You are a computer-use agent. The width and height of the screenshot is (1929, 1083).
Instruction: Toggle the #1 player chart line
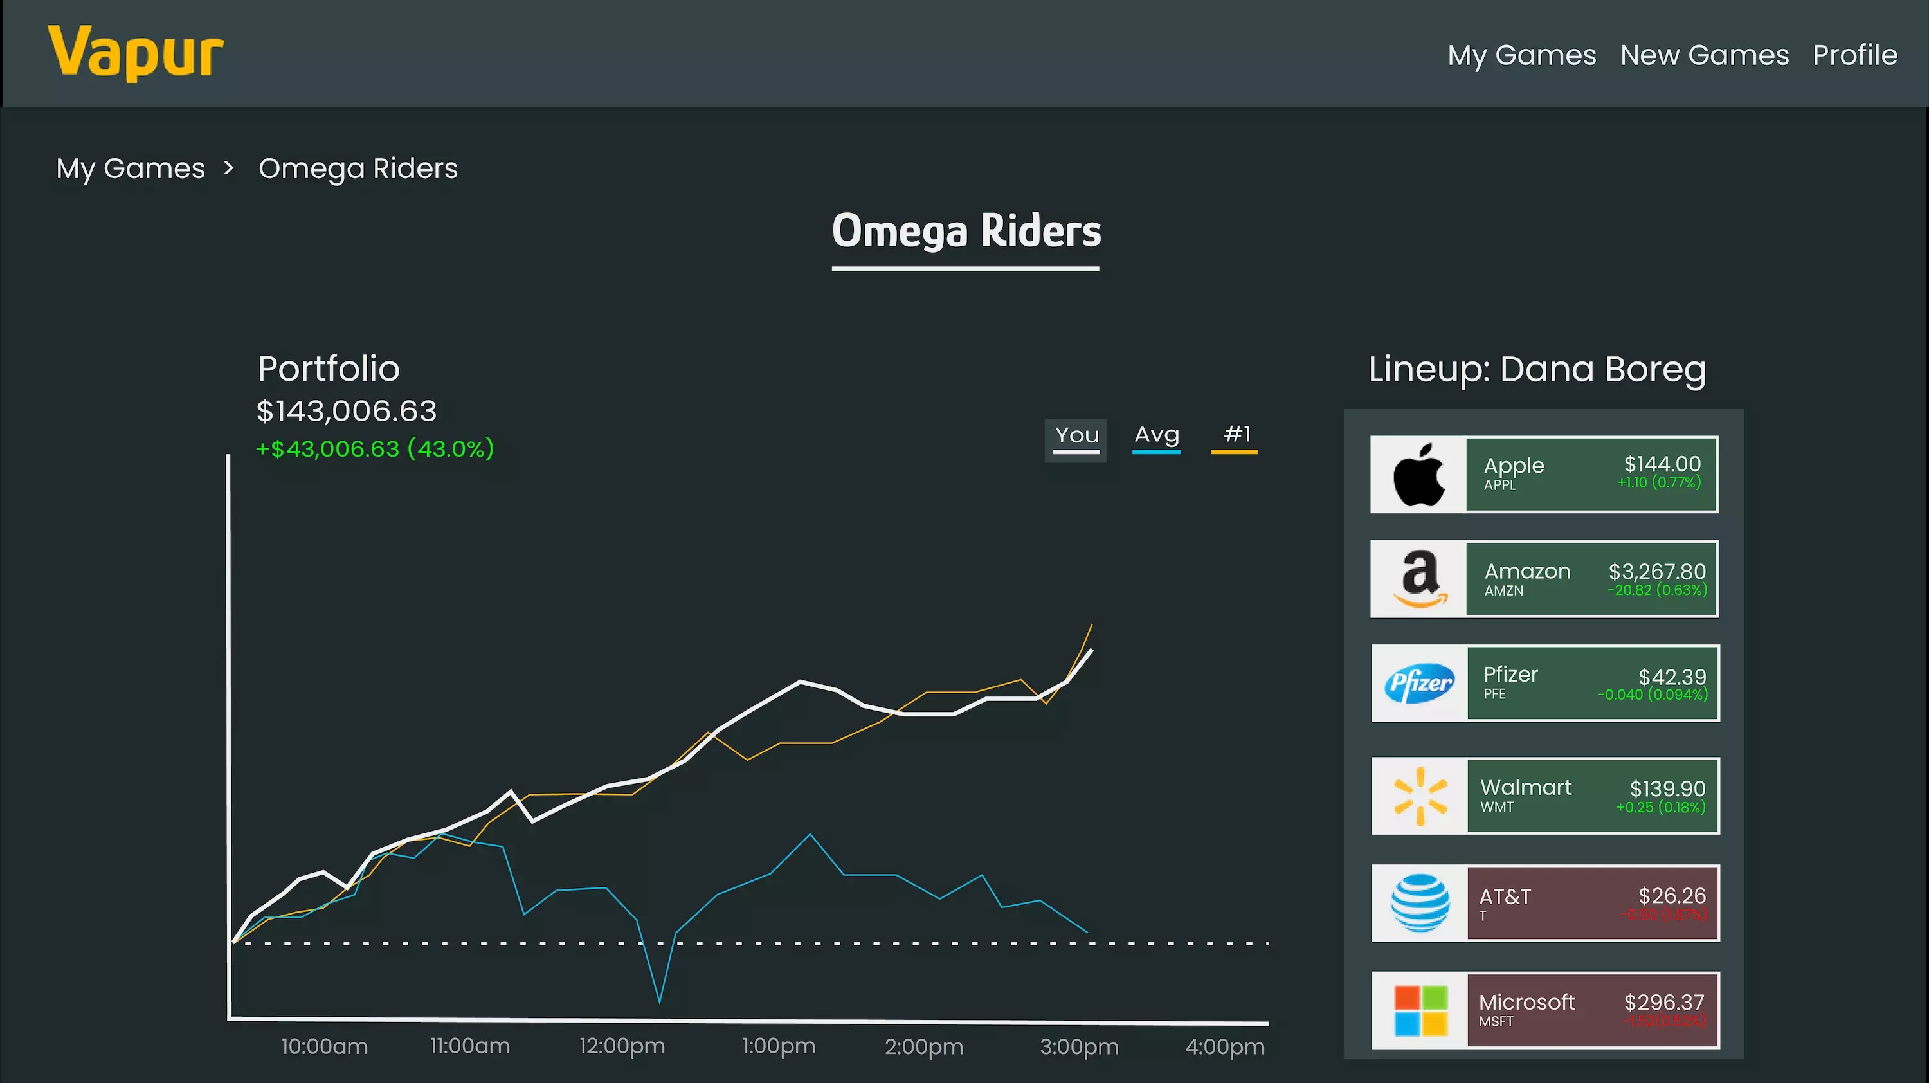pyautogui.click(x=1236, y=437)
